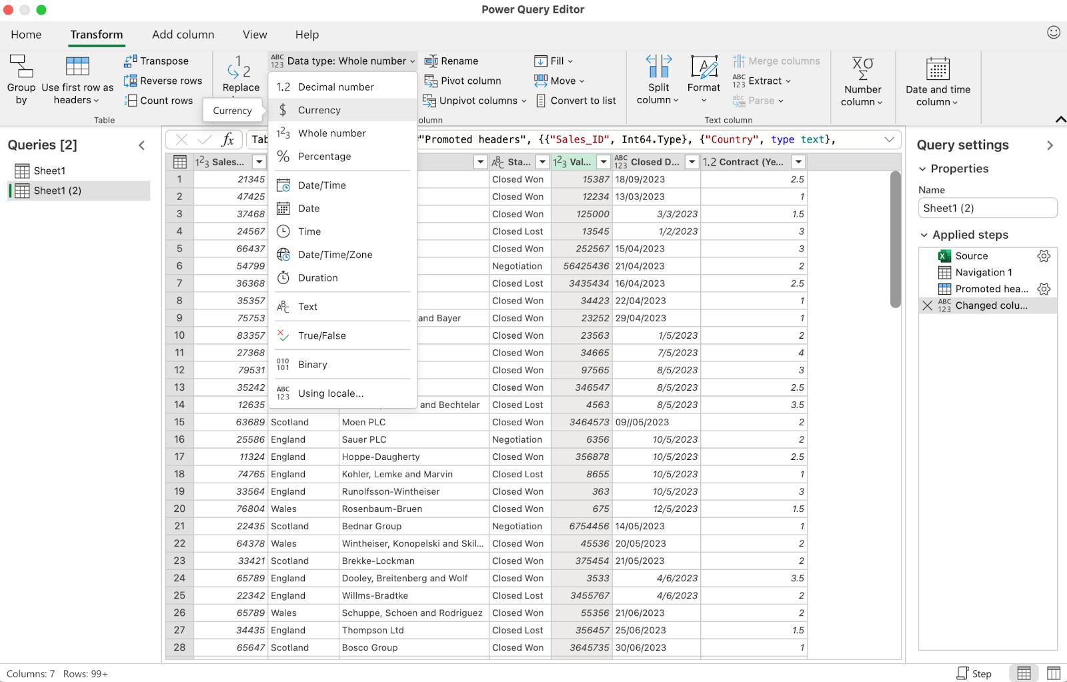Screen dimensions: 1067x682
Task: Choose Currency data type
Action: pyautogui.click(x=343, y=110)
